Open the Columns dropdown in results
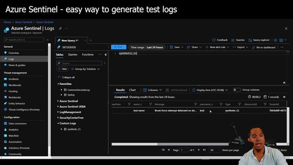 [152, 90]
